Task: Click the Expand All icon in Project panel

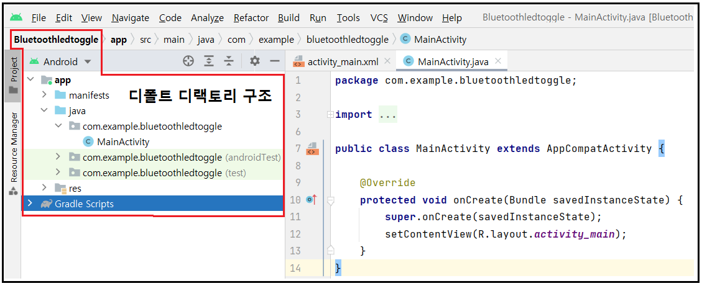Action: point(209,61)
